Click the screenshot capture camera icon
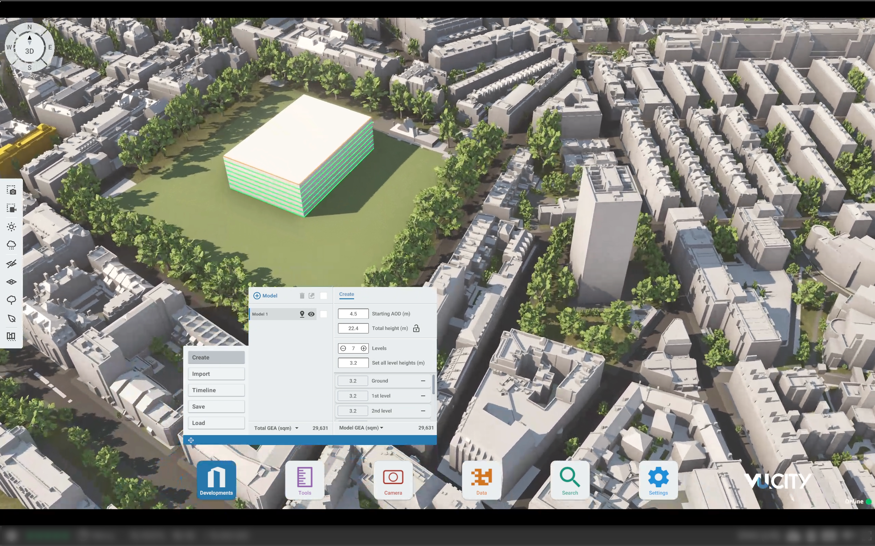 point(11,190)
